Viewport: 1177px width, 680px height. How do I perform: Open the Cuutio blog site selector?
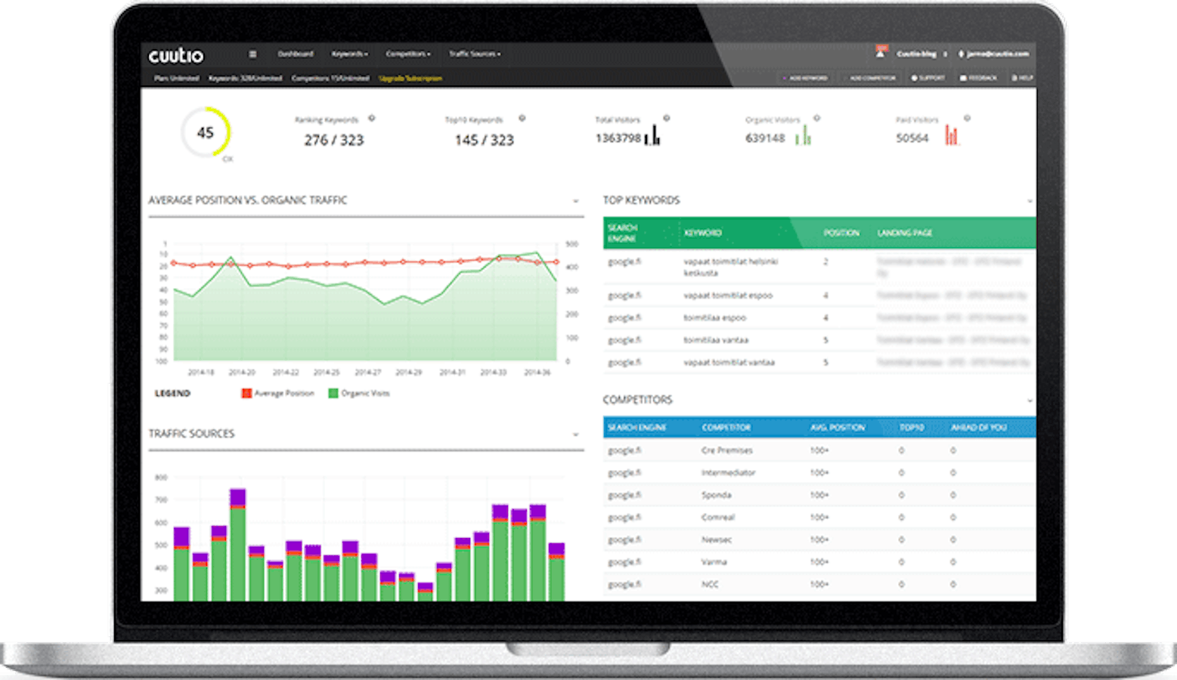click(921, 54)
